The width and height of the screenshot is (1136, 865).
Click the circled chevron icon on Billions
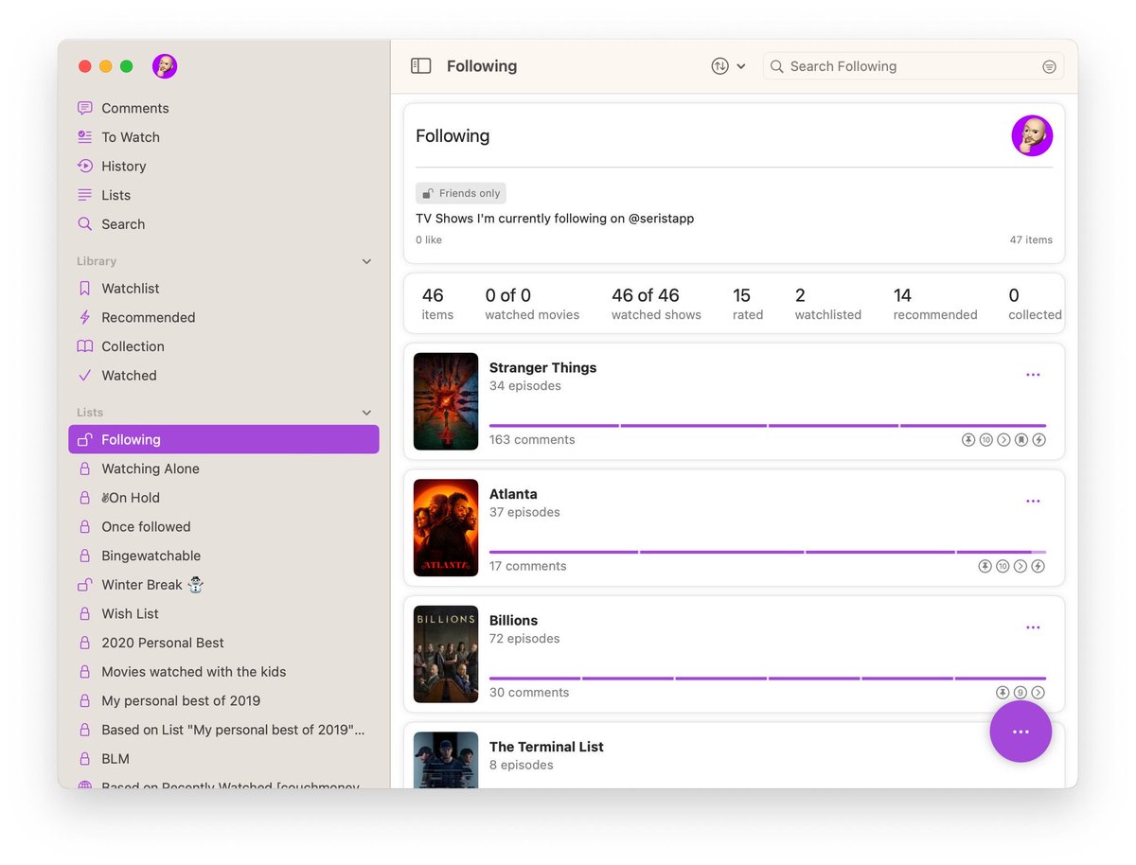point(1038,693)
